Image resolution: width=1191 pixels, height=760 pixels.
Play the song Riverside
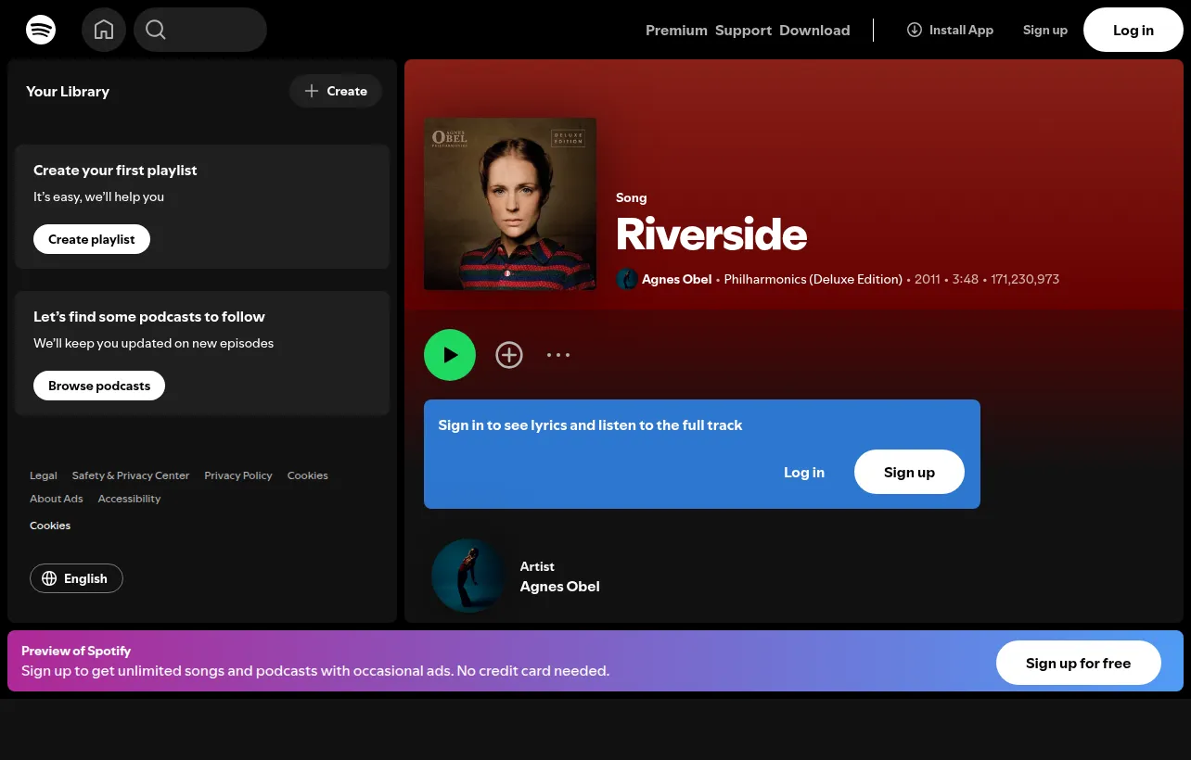pos(450,355)
